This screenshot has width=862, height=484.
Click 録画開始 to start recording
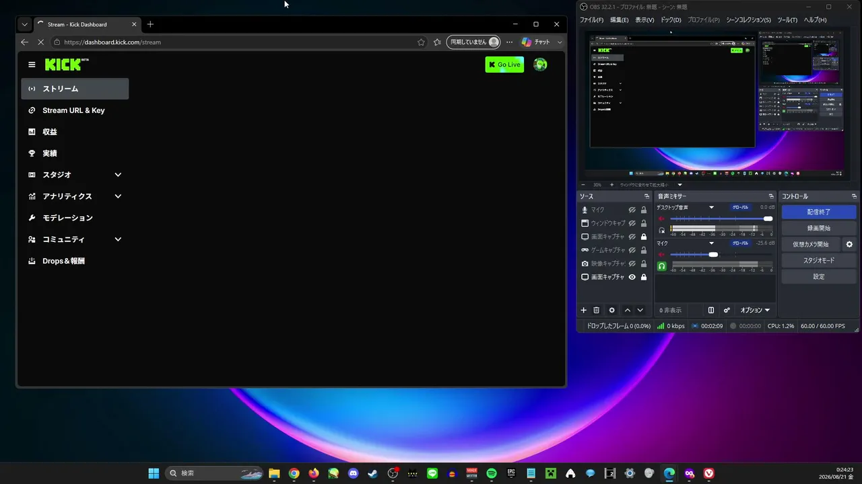[819, 228]
